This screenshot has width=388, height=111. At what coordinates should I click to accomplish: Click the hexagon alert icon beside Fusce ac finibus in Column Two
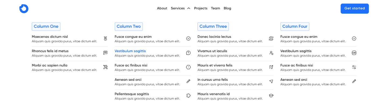coord(188,67)
